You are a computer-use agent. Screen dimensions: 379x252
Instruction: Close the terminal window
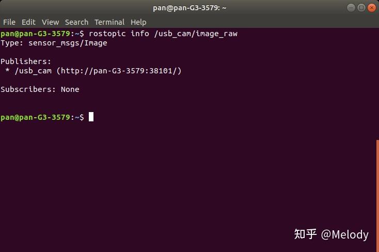pyautogui.click(x=371, y=8)
